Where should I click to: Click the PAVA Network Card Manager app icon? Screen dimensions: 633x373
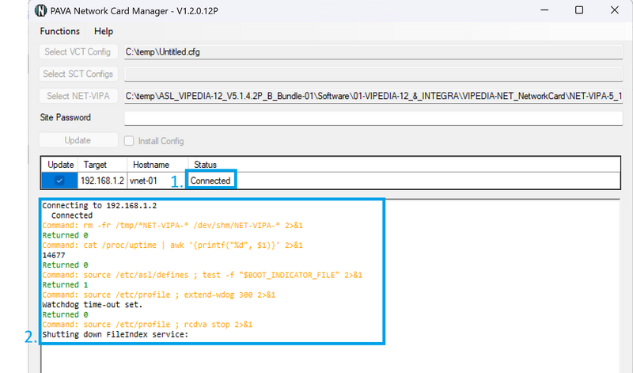tap(40, 10)
